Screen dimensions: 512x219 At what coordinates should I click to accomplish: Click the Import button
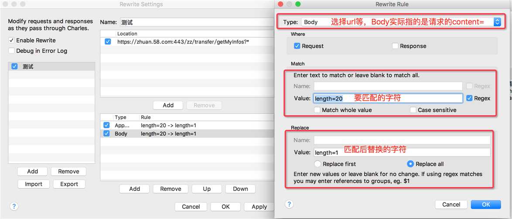tap(34, 184)
